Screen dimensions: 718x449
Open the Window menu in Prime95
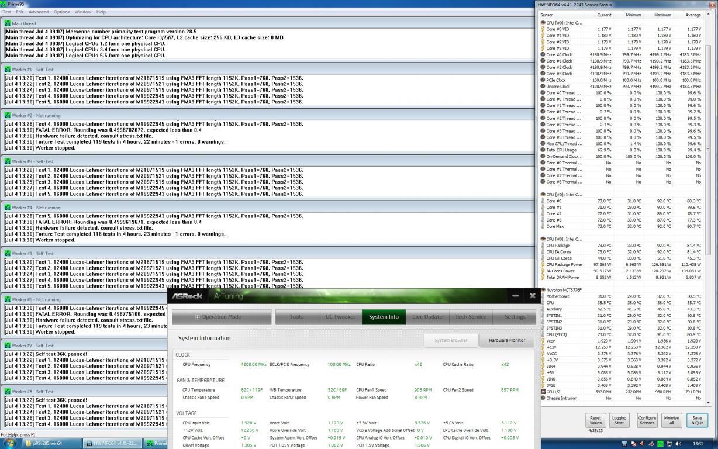click(x=83, y=12)
